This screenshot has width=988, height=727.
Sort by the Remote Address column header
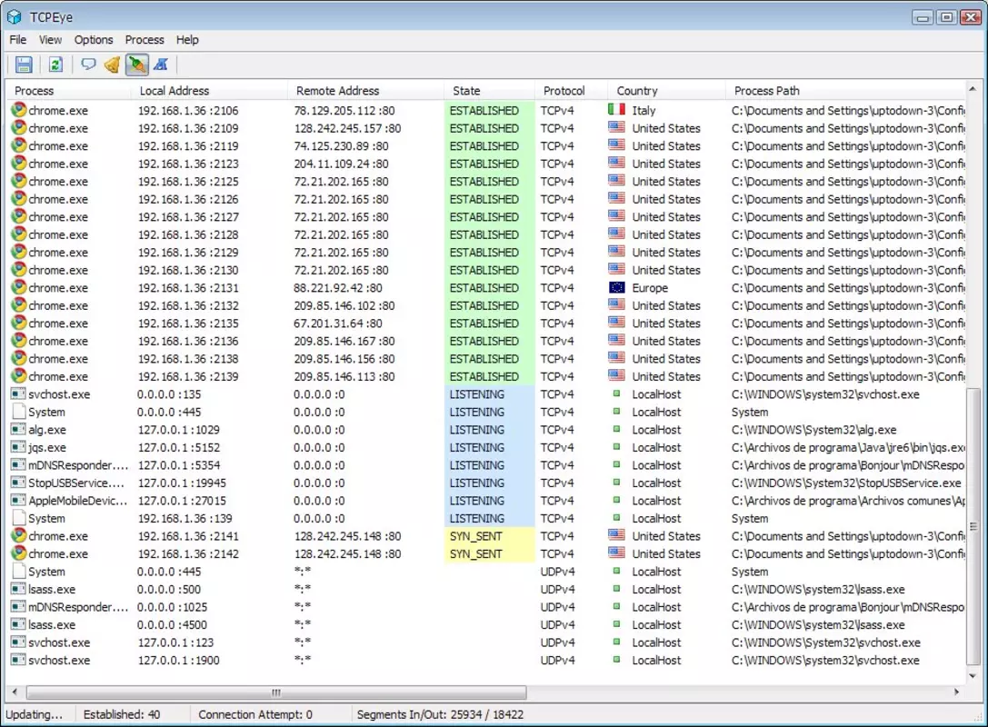(x=366, y=91)
